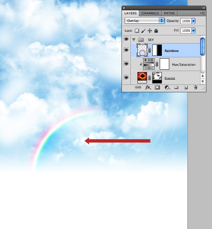Viewport: 212px width, 229px height.
Task: Select the Rainbow layer mask thumbnail
Action: coord(157,50)
